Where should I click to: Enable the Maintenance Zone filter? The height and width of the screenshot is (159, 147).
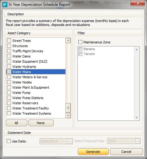[80, 42]
